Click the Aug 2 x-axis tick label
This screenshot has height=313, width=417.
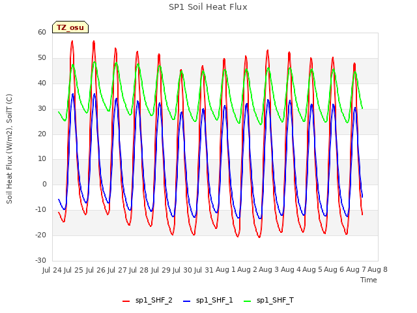click(x=248, y=270)
